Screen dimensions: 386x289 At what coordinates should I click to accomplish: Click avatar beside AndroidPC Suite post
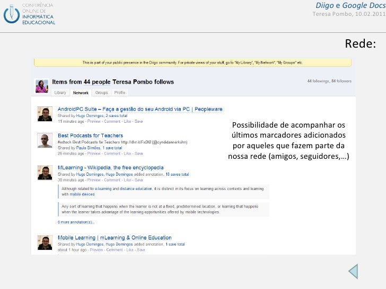point(45,114)
